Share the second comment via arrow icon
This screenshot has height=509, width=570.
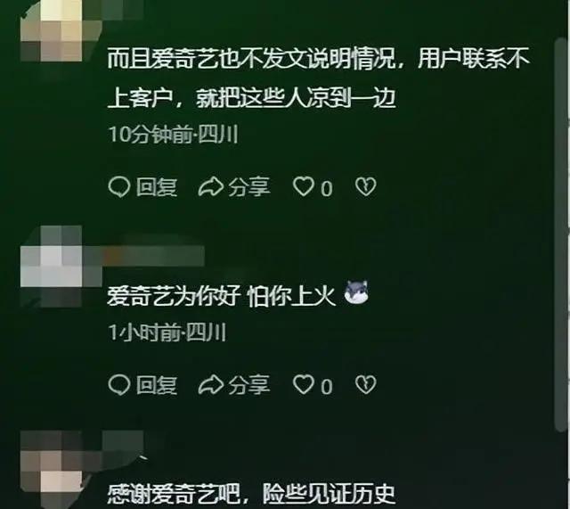[210, 385]
